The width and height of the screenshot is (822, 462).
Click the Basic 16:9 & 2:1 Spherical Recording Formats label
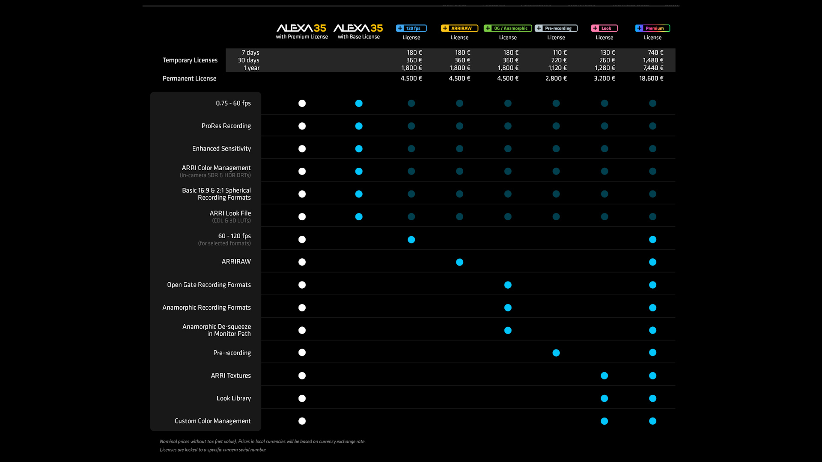pos(216,194)
